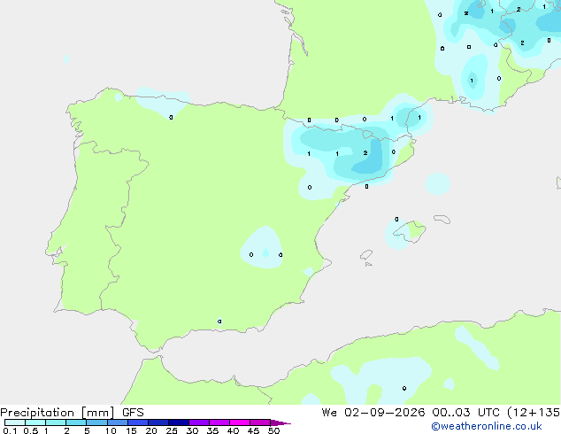Click the 45 to 50 mm legend swatch
Viewport: 561px width, 434px height.
[x=260, y=422]
